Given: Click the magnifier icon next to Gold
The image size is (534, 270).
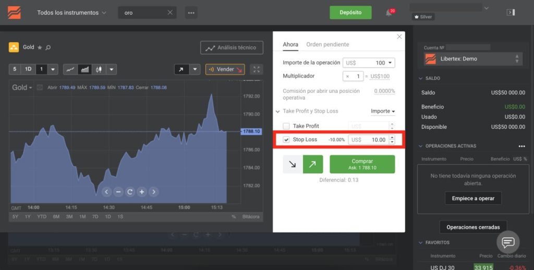Looking at the screenshot, I should point(48,47).
